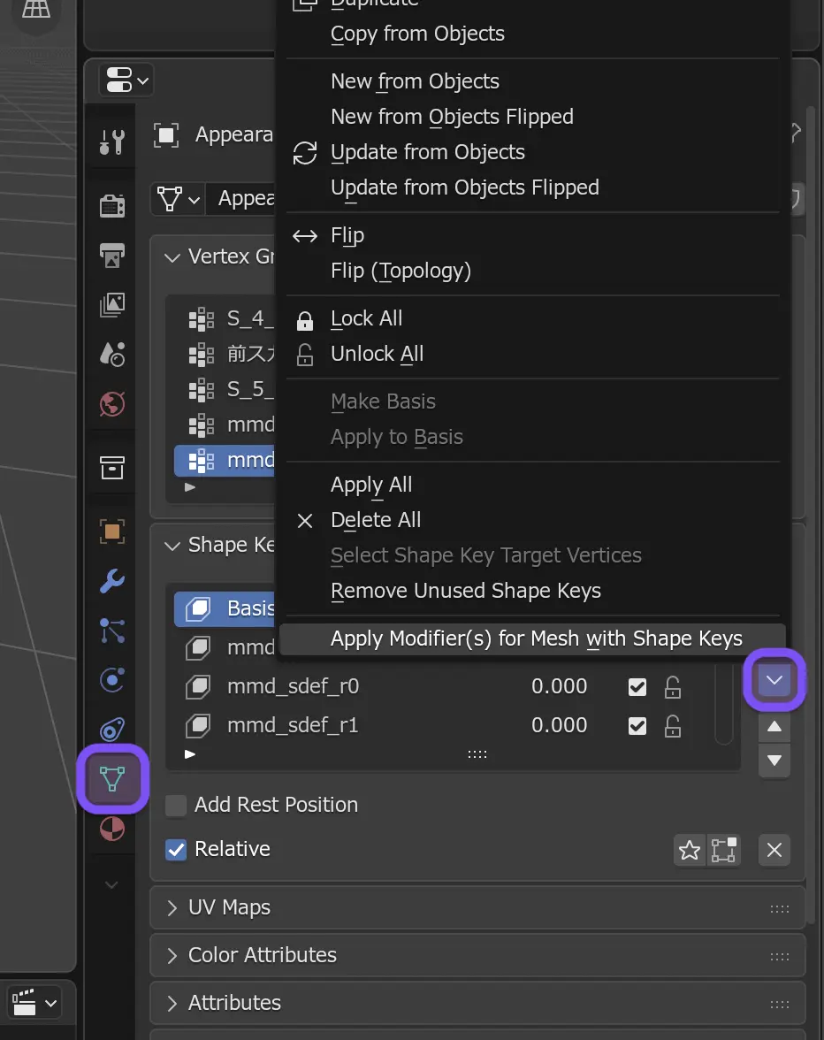Open the Render properties tab
Screen dimensions: 824x1040
pyautogui.click(x=112, y=205)
